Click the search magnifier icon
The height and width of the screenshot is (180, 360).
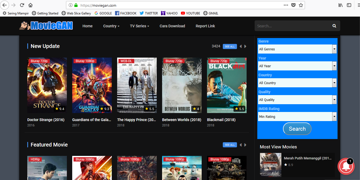click(x=334, y=26)
